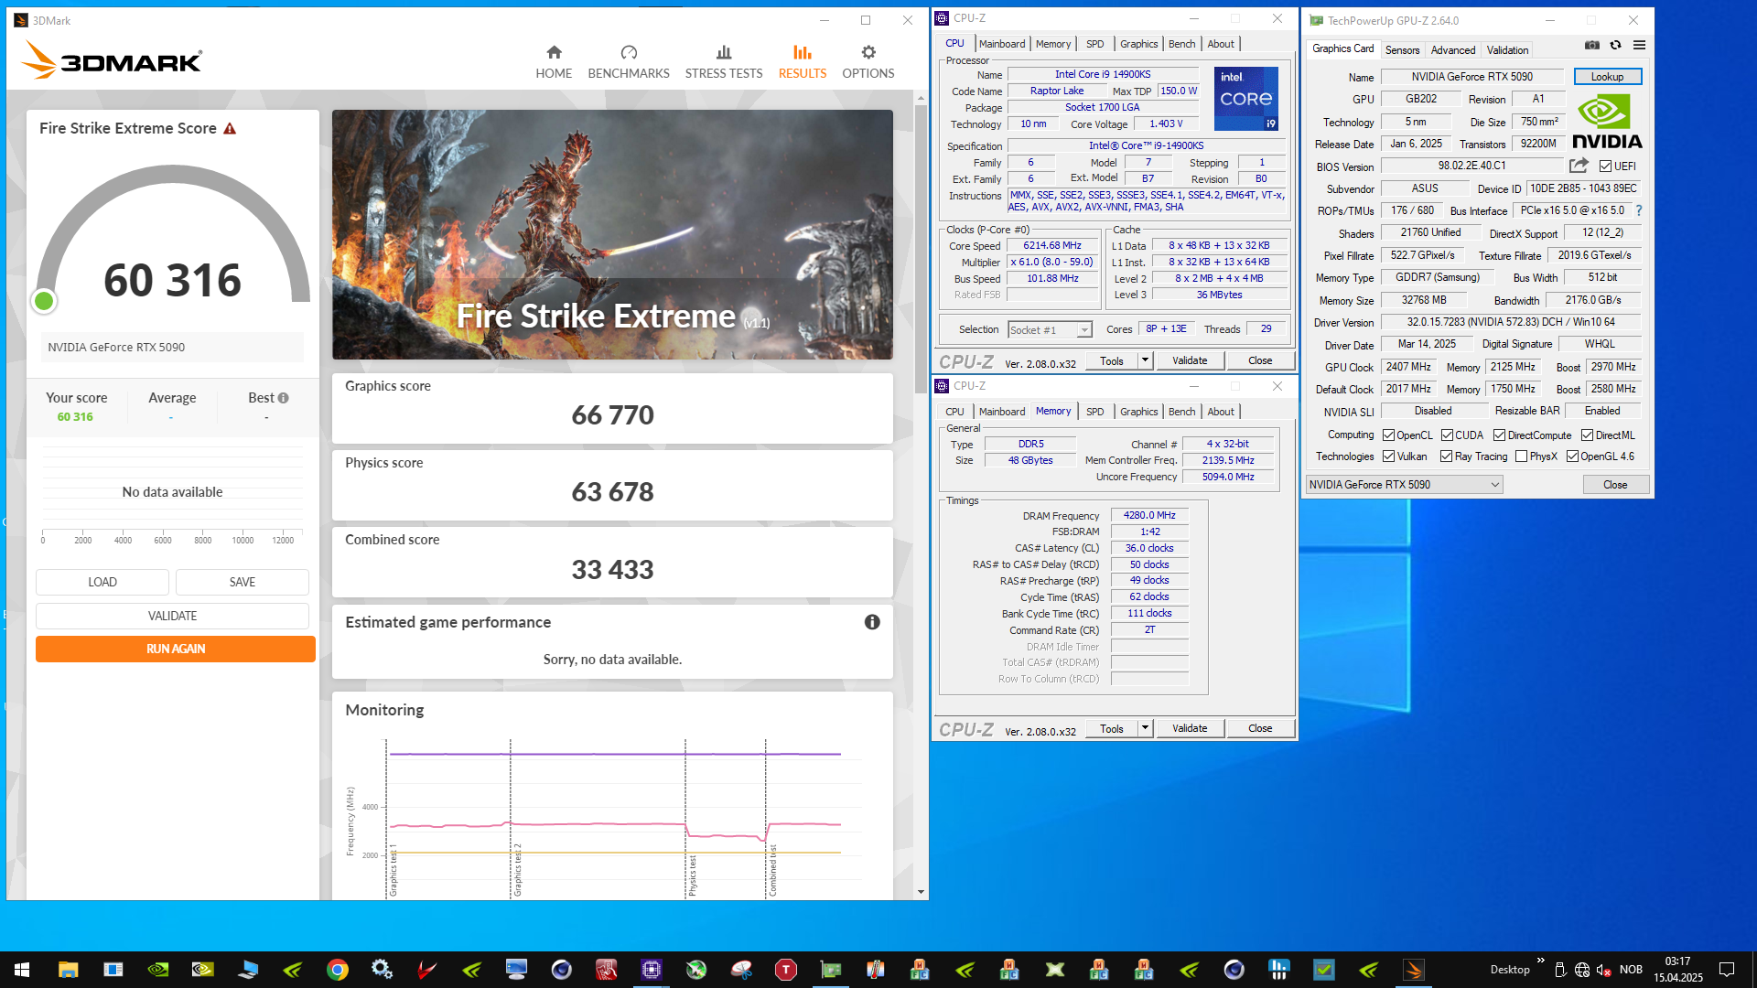Screen dimensions: 1757x988
Task: Click the muted volume icon in system tray
Action: tap(1604, 970)
